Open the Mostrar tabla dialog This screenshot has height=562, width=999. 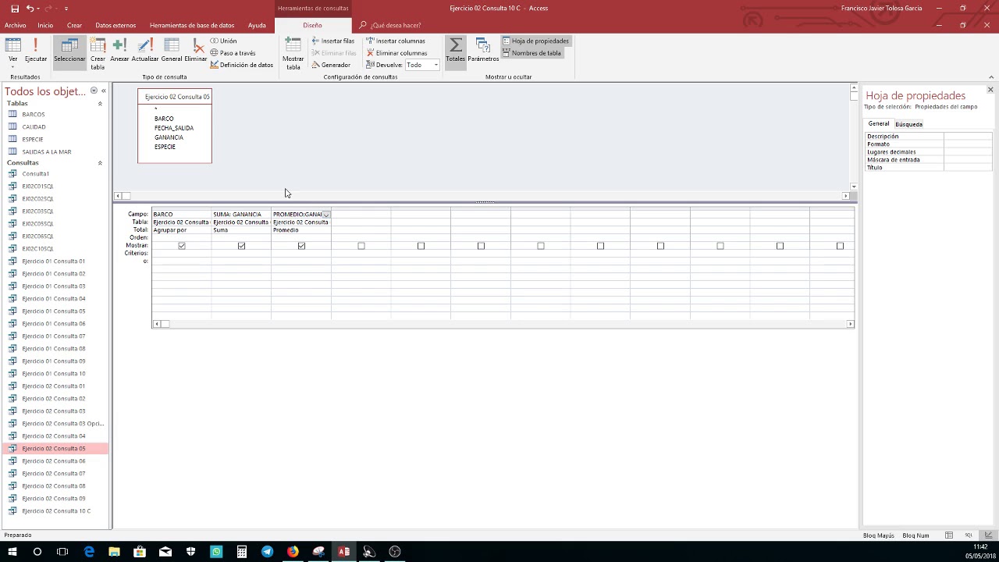tap(293, 53)
